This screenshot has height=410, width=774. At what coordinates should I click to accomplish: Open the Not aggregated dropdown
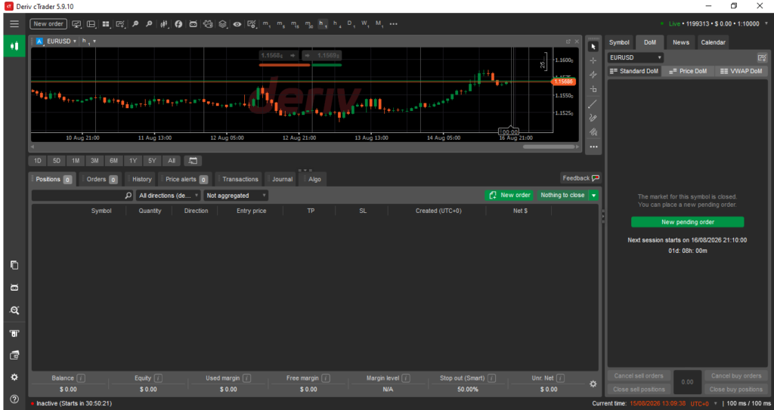236,196
